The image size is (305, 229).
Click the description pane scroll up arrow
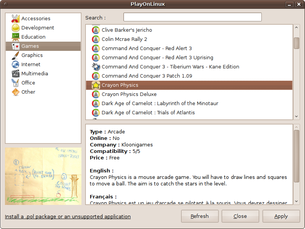(297, 127)
